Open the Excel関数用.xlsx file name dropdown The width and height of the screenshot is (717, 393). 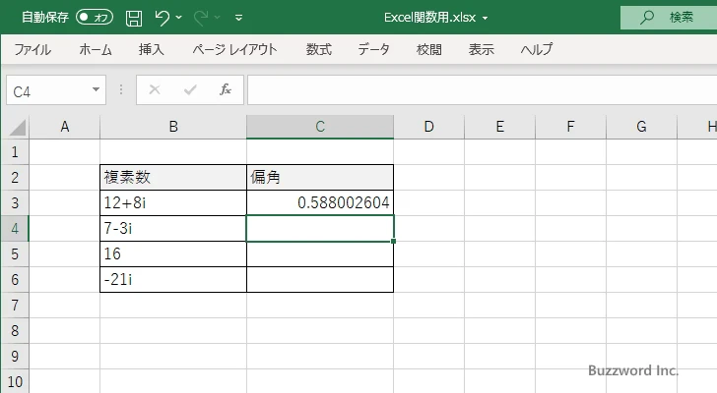pyautogui.click(x=486, y=19)
